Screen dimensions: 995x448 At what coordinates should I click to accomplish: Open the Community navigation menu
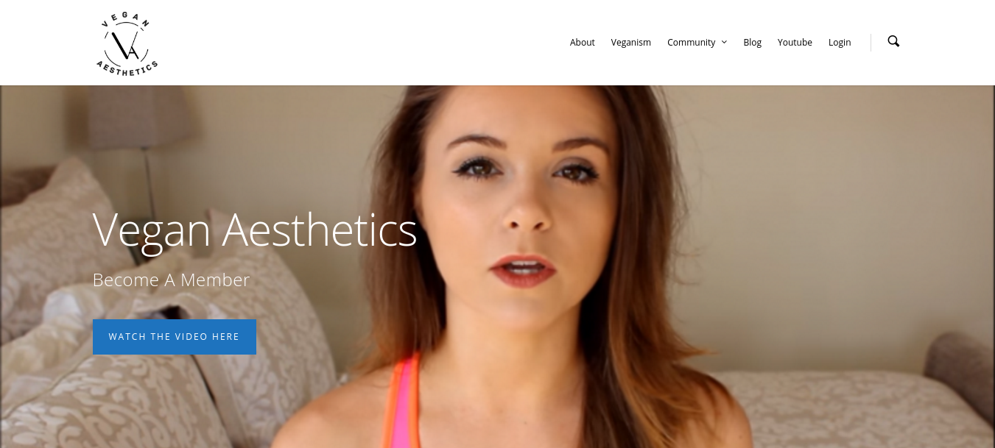point(691,42)
